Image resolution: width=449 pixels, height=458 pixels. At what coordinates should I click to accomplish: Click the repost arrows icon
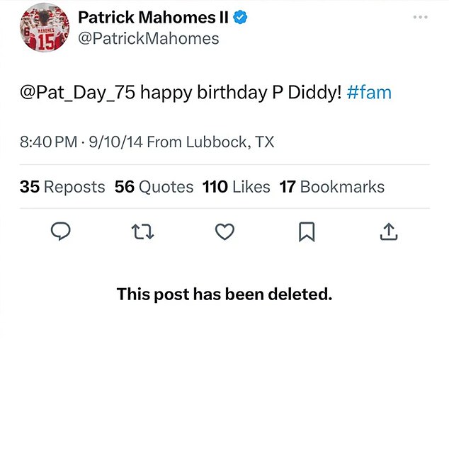pos(144,231)
